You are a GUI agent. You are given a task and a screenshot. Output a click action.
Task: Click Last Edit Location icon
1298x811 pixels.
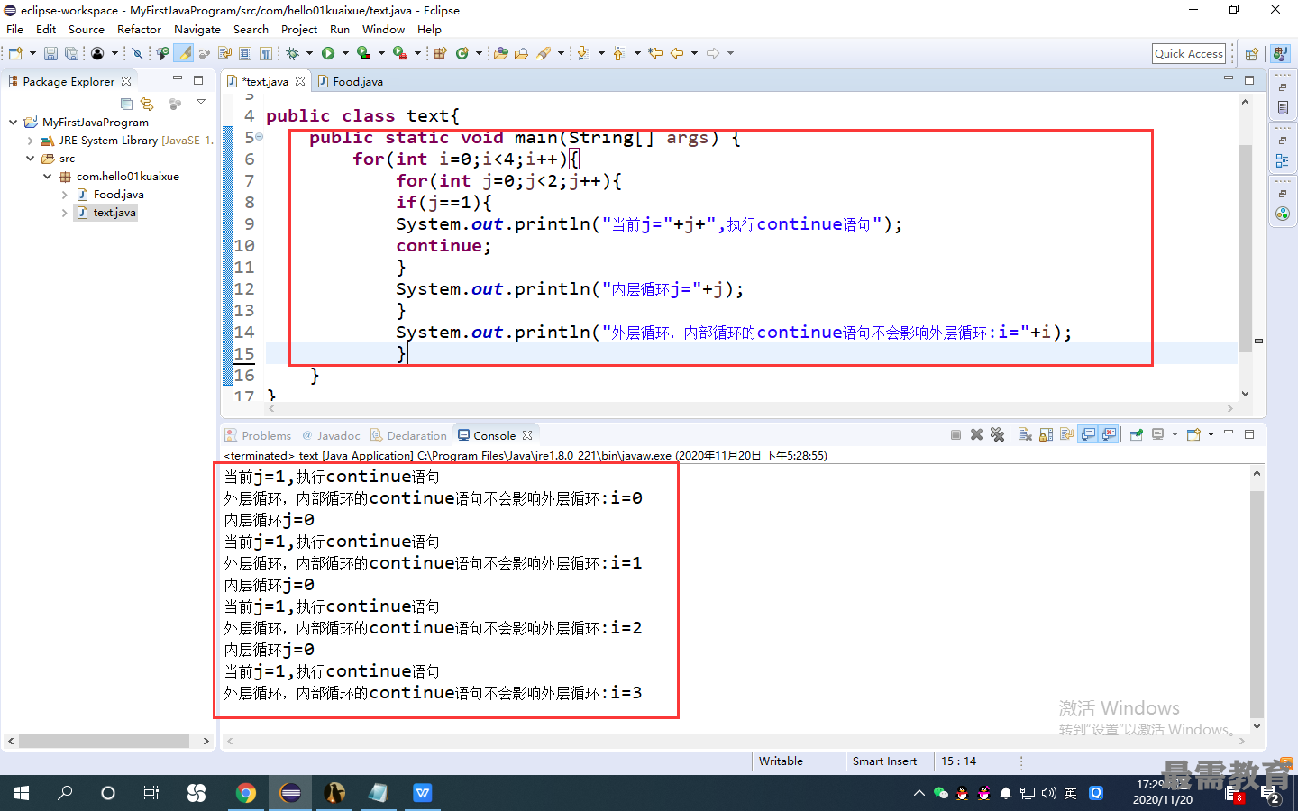pos(655,53)
